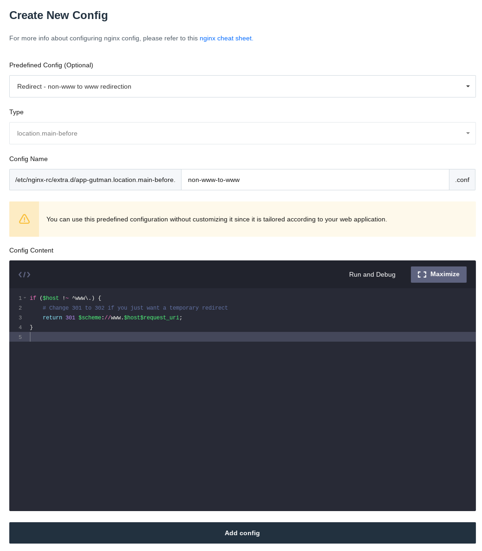The image size is (482, 551).
Task: Open the nginx cheat sheet link
Action: (226, 38)
